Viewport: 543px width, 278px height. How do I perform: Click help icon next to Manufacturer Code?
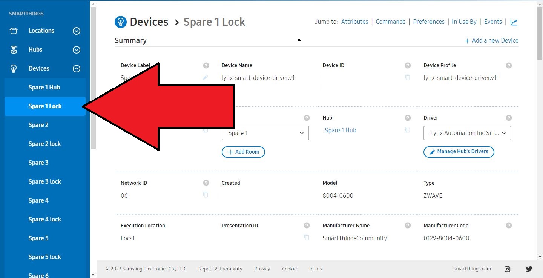click(x=509, y=226)
